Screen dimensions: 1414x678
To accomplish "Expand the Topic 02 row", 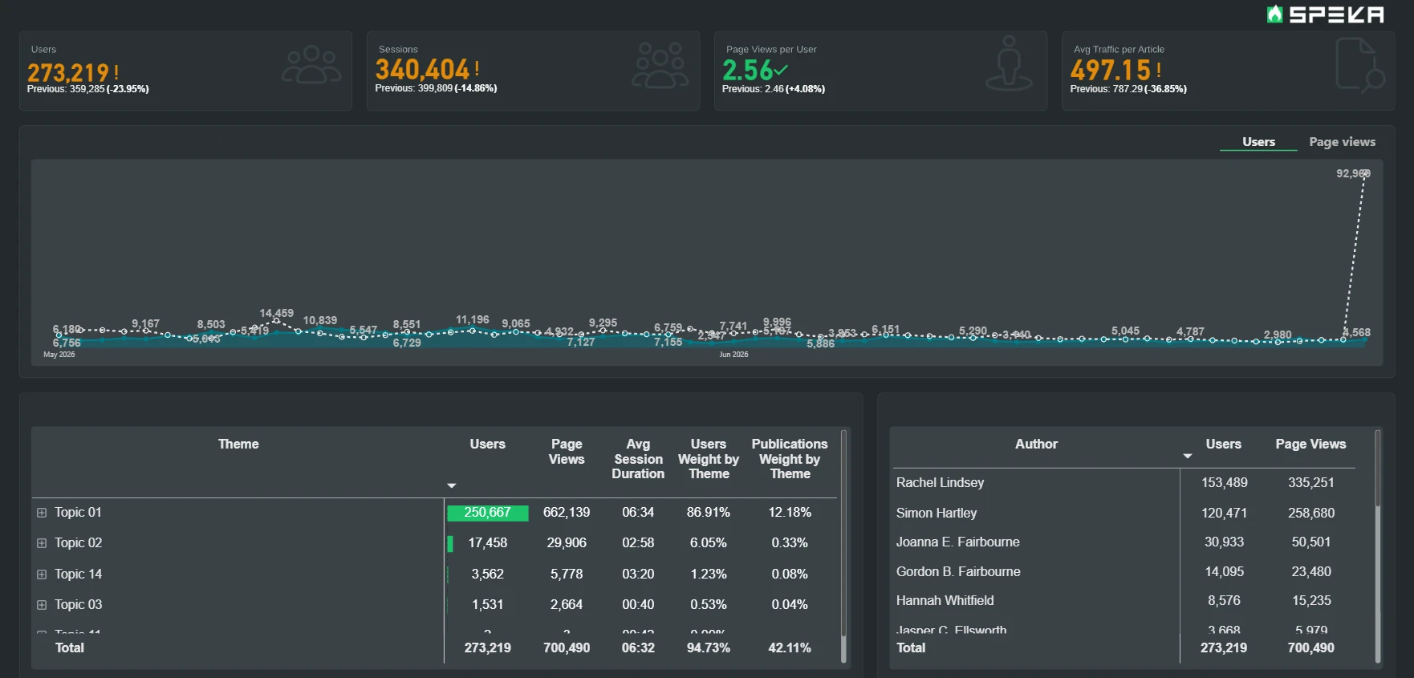I will tap(42, 543).
